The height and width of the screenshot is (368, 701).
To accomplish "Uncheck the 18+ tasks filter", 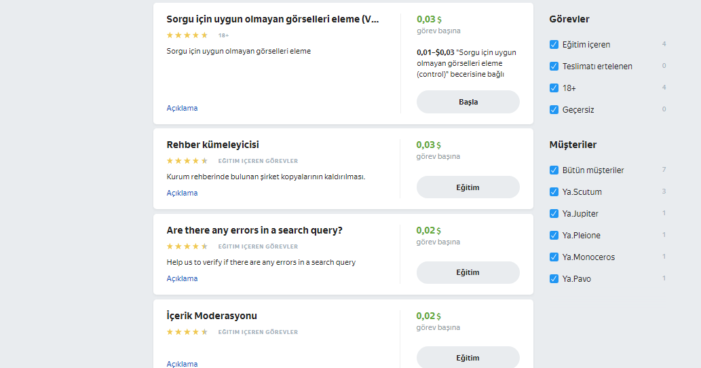I will tap(554, 88).
